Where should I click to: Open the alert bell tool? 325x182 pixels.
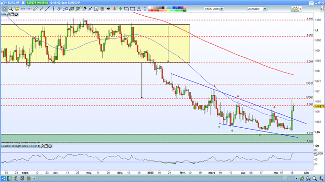pos(17,9)
